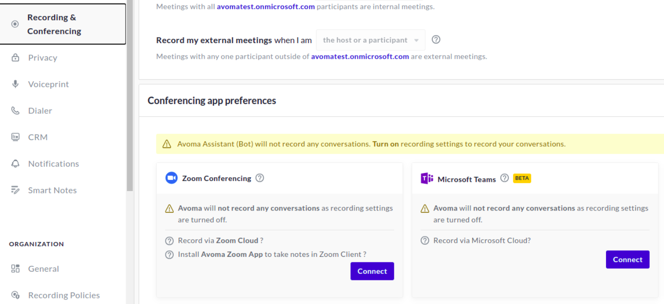Viewport: 664px width, 304px height.
Task: Click Turn on link in yellow banner
Action: (386, 144)
